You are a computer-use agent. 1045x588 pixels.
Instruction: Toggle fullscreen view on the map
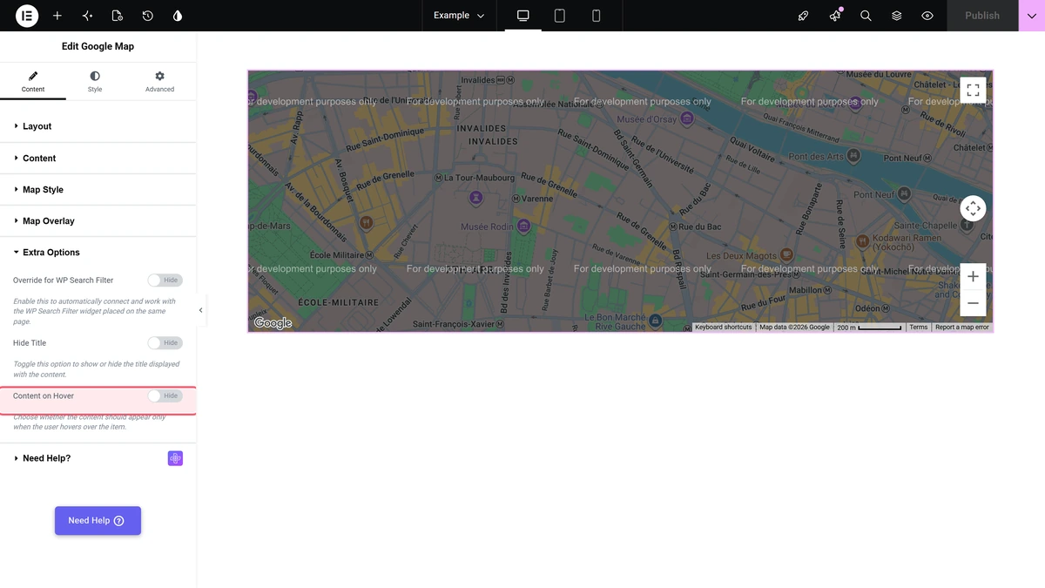tap(973, 90)
